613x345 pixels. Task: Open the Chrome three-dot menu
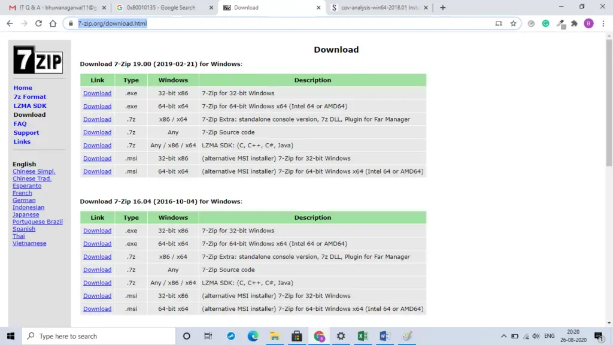(x=603, y=23)
